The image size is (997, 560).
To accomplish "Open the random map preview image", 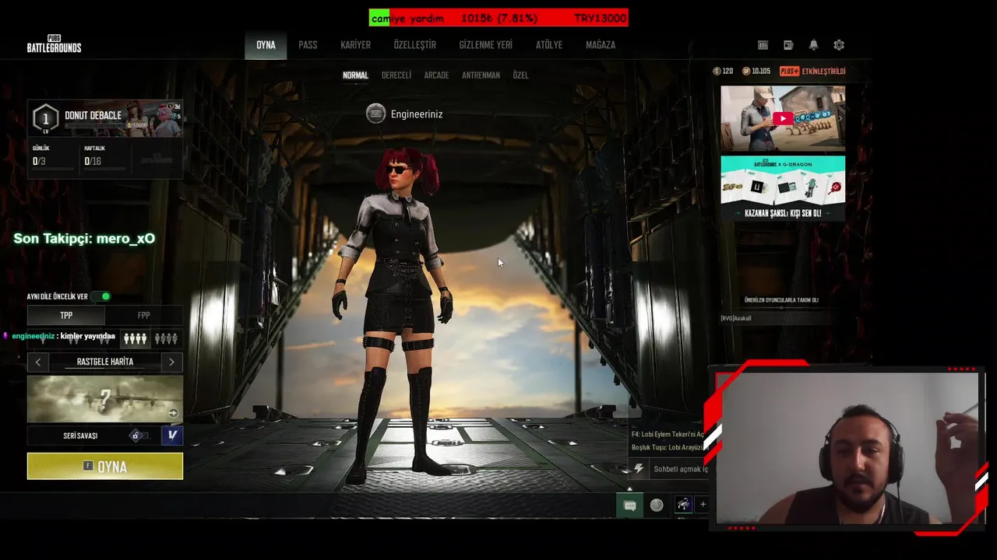I will click(x=105, y=399).
